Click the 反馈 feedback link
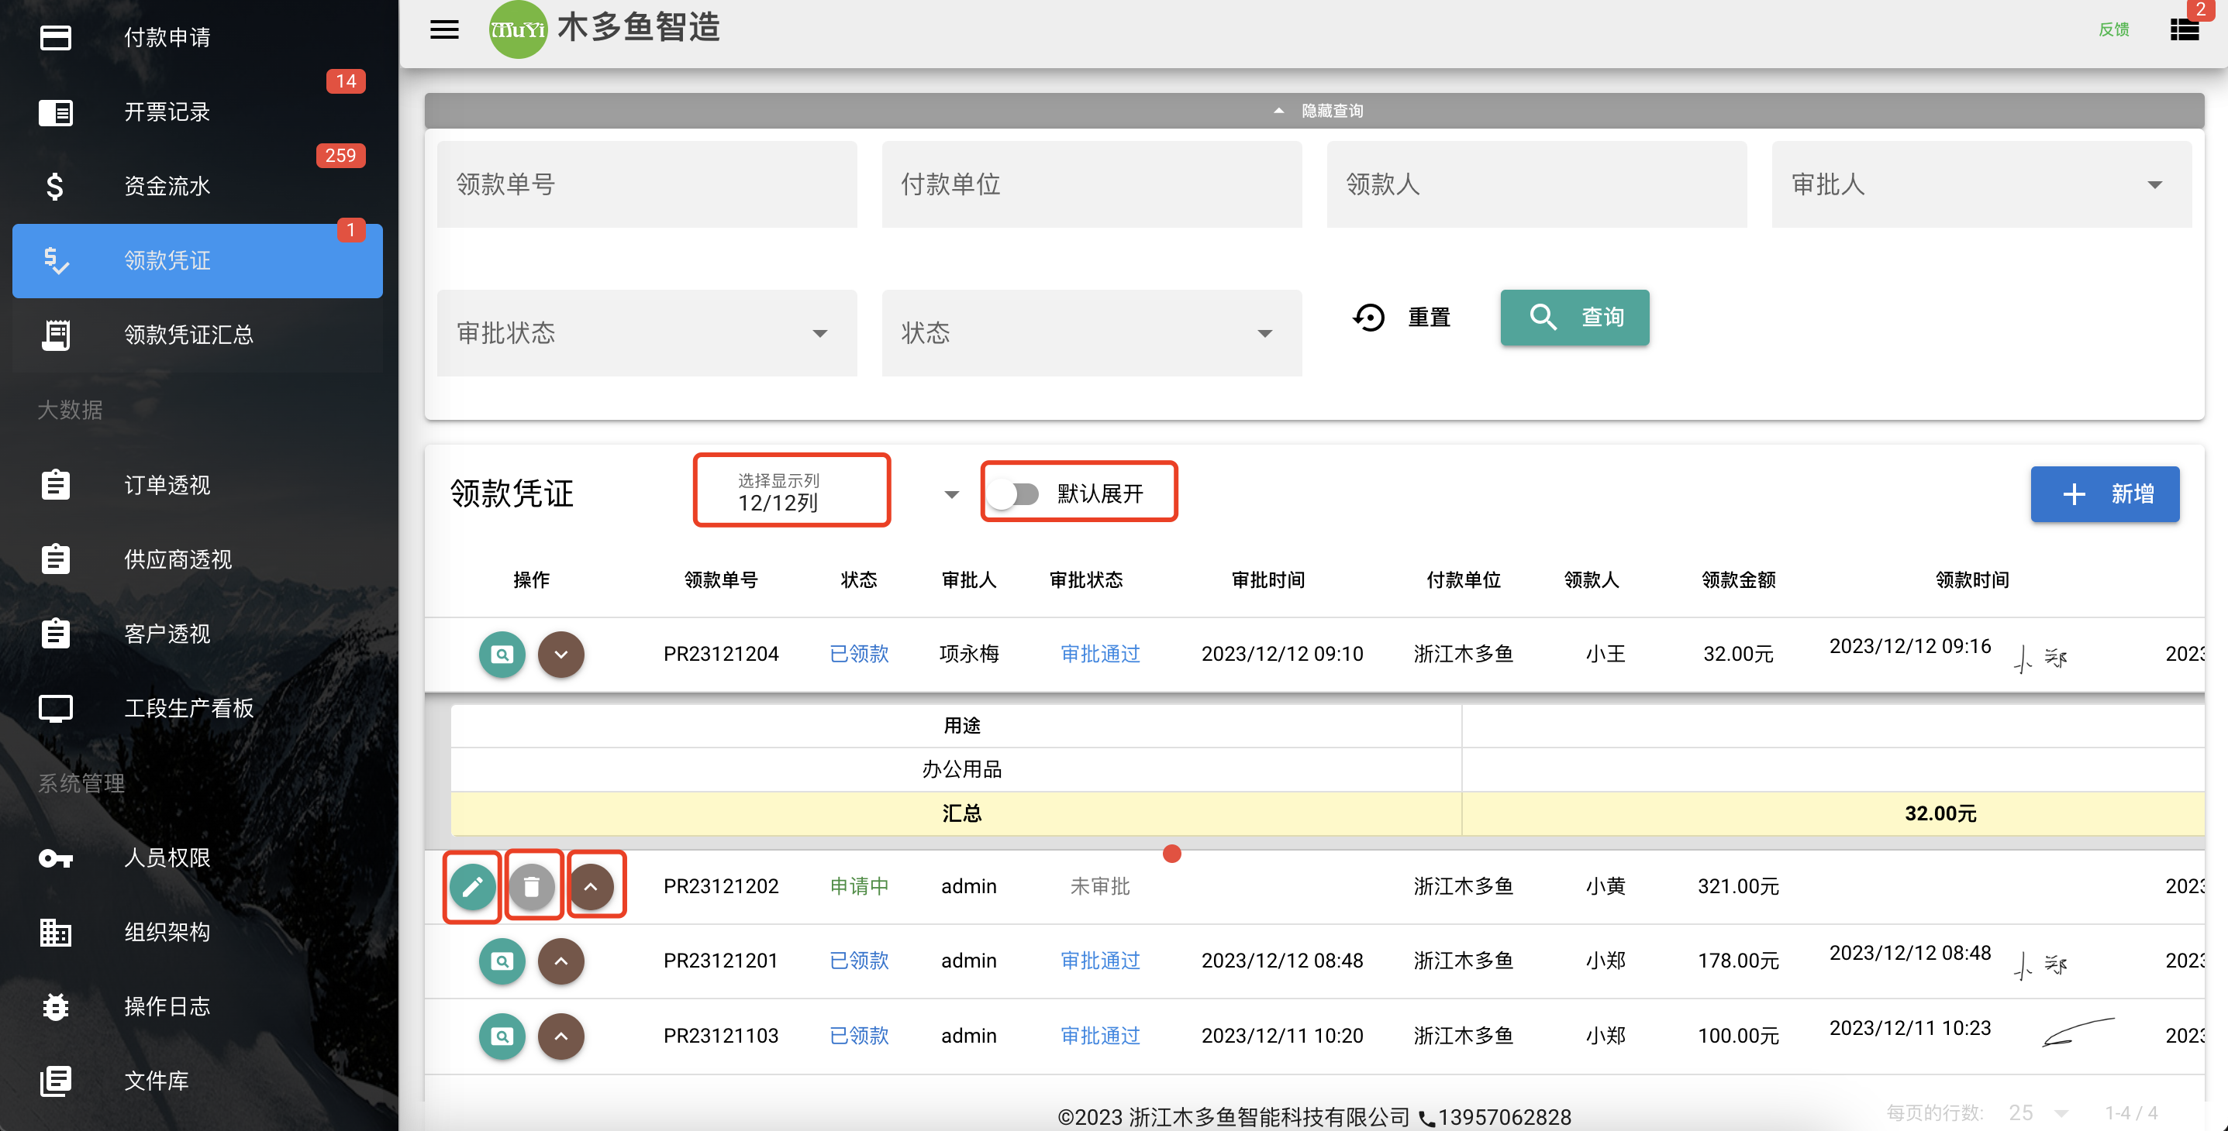The width and height of the screenshot is (2228, 1131). pos(2114,29)
